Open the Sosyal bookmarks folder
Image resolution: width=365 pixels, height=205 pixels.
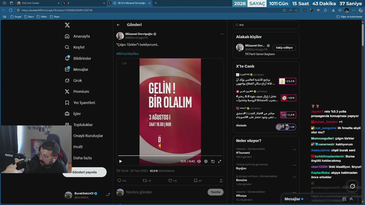16,17
